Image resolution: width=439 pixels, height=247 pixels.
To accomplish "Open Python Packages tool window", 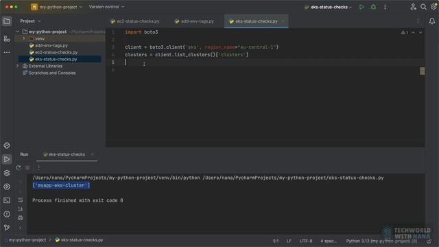I will [7, 145].
